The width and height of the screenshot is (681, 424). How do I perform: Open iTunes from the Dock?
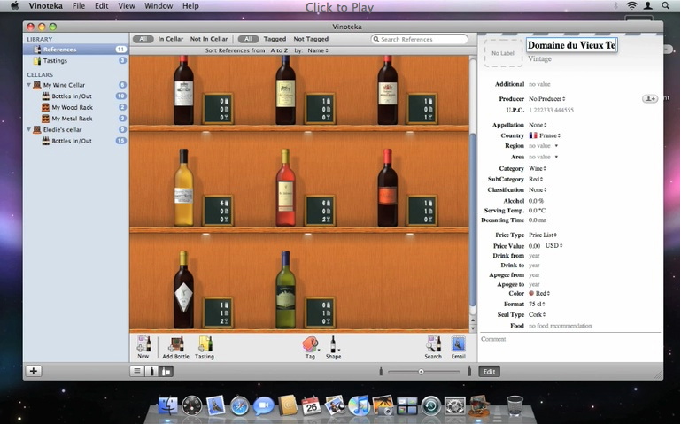(359, 406)
